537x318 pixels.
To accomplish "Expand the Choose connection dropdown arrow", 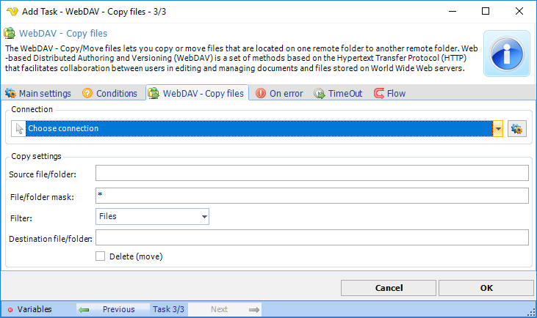I will coord(498,129).
